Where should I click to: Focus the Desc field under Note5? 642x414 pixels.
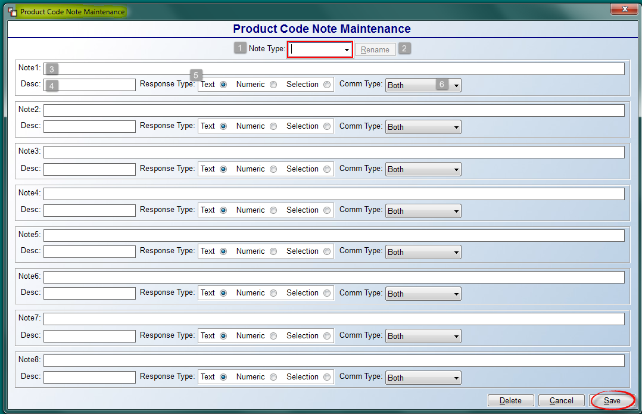tap(90, 251)
